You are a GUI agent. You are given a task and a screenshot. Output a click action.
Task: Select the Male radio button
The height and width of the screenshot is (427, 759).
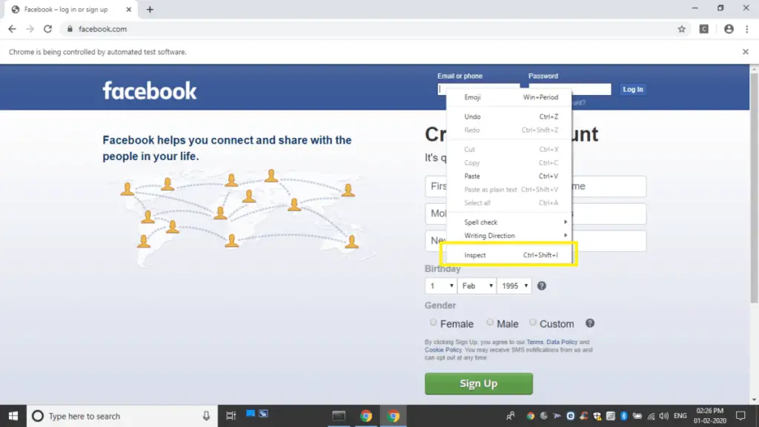coord(490,322)
